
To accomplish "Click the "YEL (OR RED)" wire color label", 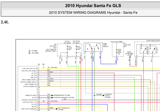I will [52, 68].
